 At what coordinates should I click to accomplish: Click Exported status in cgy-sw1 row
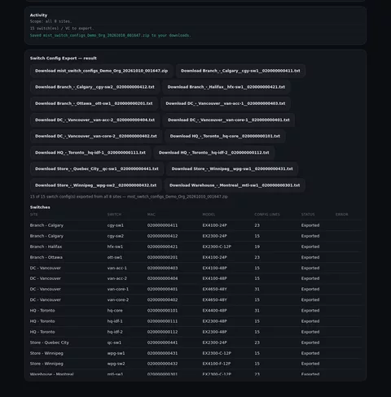tap(310, 225)
